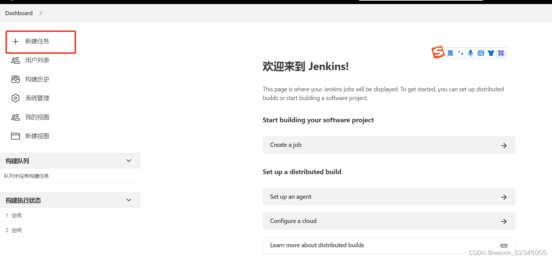The width and height of the screenshot is (552, 259).
Task: Click the people icon beside 我的视图
Action: pyautogui.click(x=16, y=117)
